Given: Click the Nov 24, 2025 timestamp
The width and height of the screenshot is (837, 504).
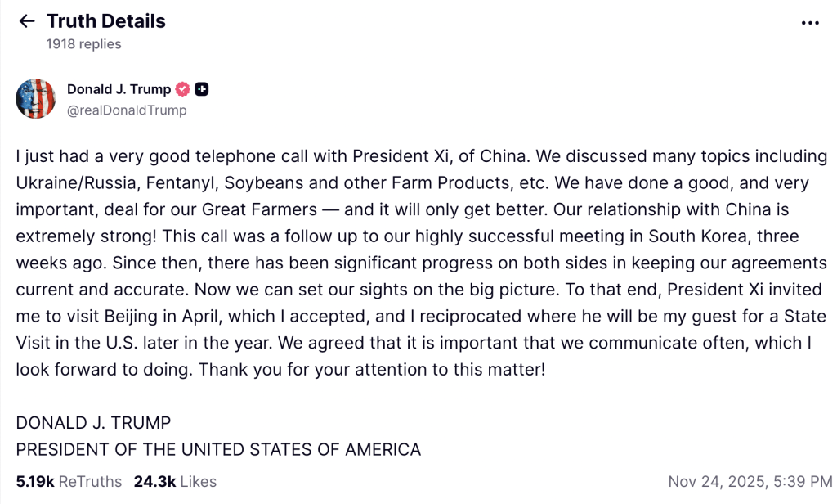Looking at the screenshot, I should point(746,482).
